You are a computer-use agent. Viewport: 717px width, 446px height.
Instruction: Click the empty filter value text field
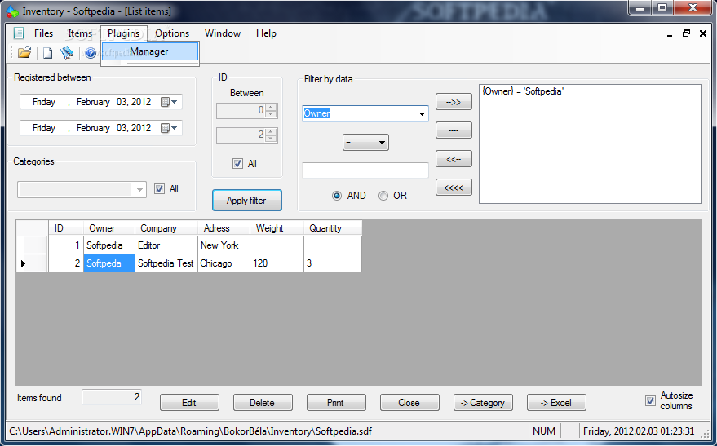(x=365, y=170)
